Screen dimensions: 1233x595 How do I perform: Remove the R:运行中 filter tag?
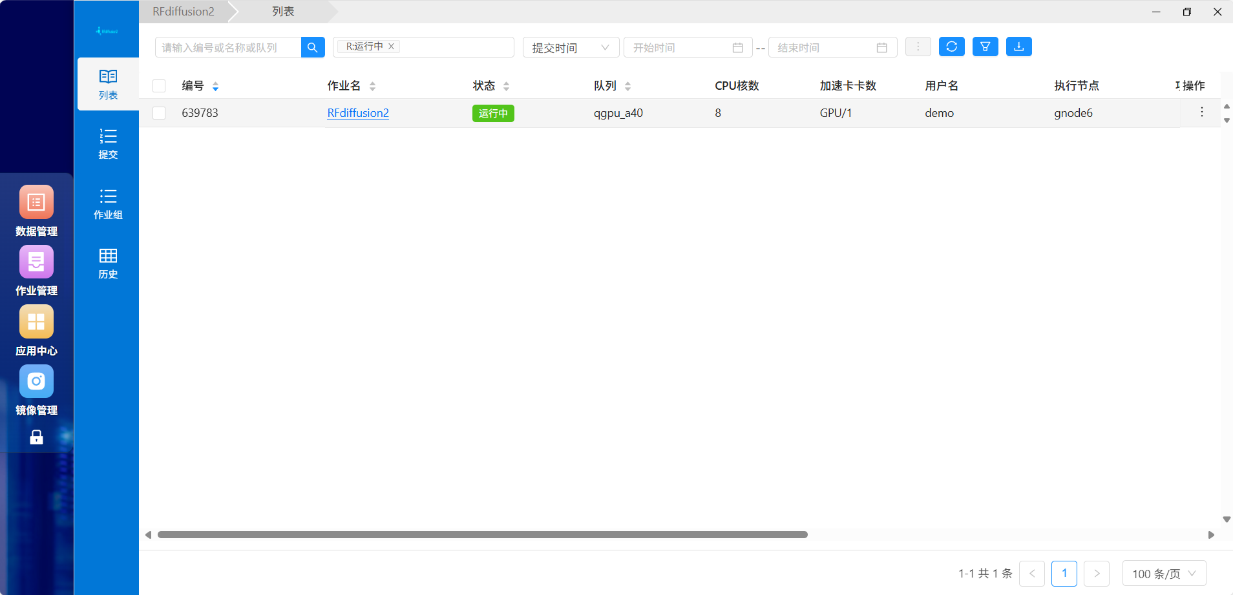[x=391, y=47]
